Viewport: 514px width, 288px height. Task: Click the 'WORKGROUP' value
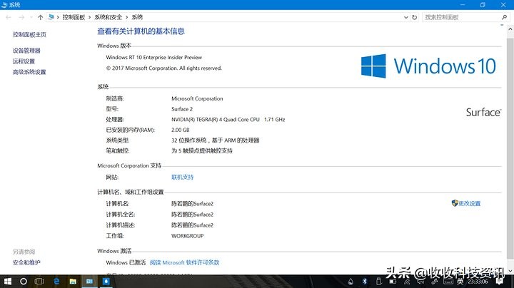click(x=188, y=236)
